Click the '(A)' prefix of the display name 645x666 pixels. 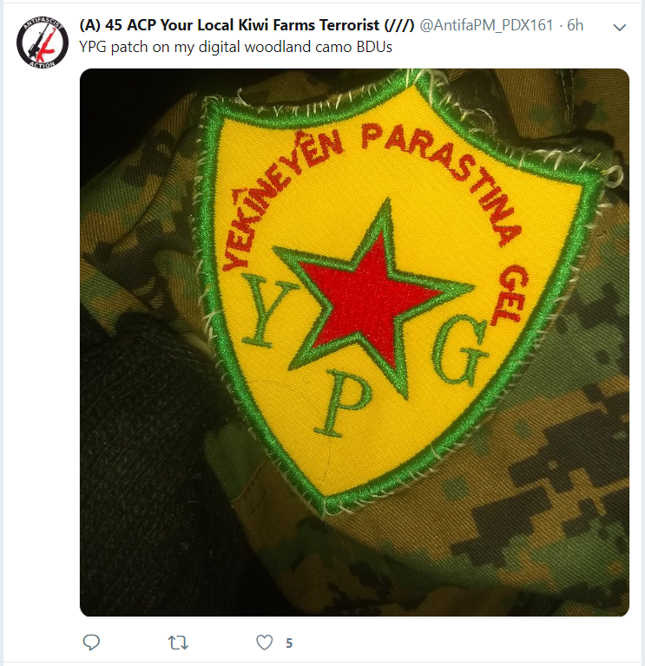point(90,25)
